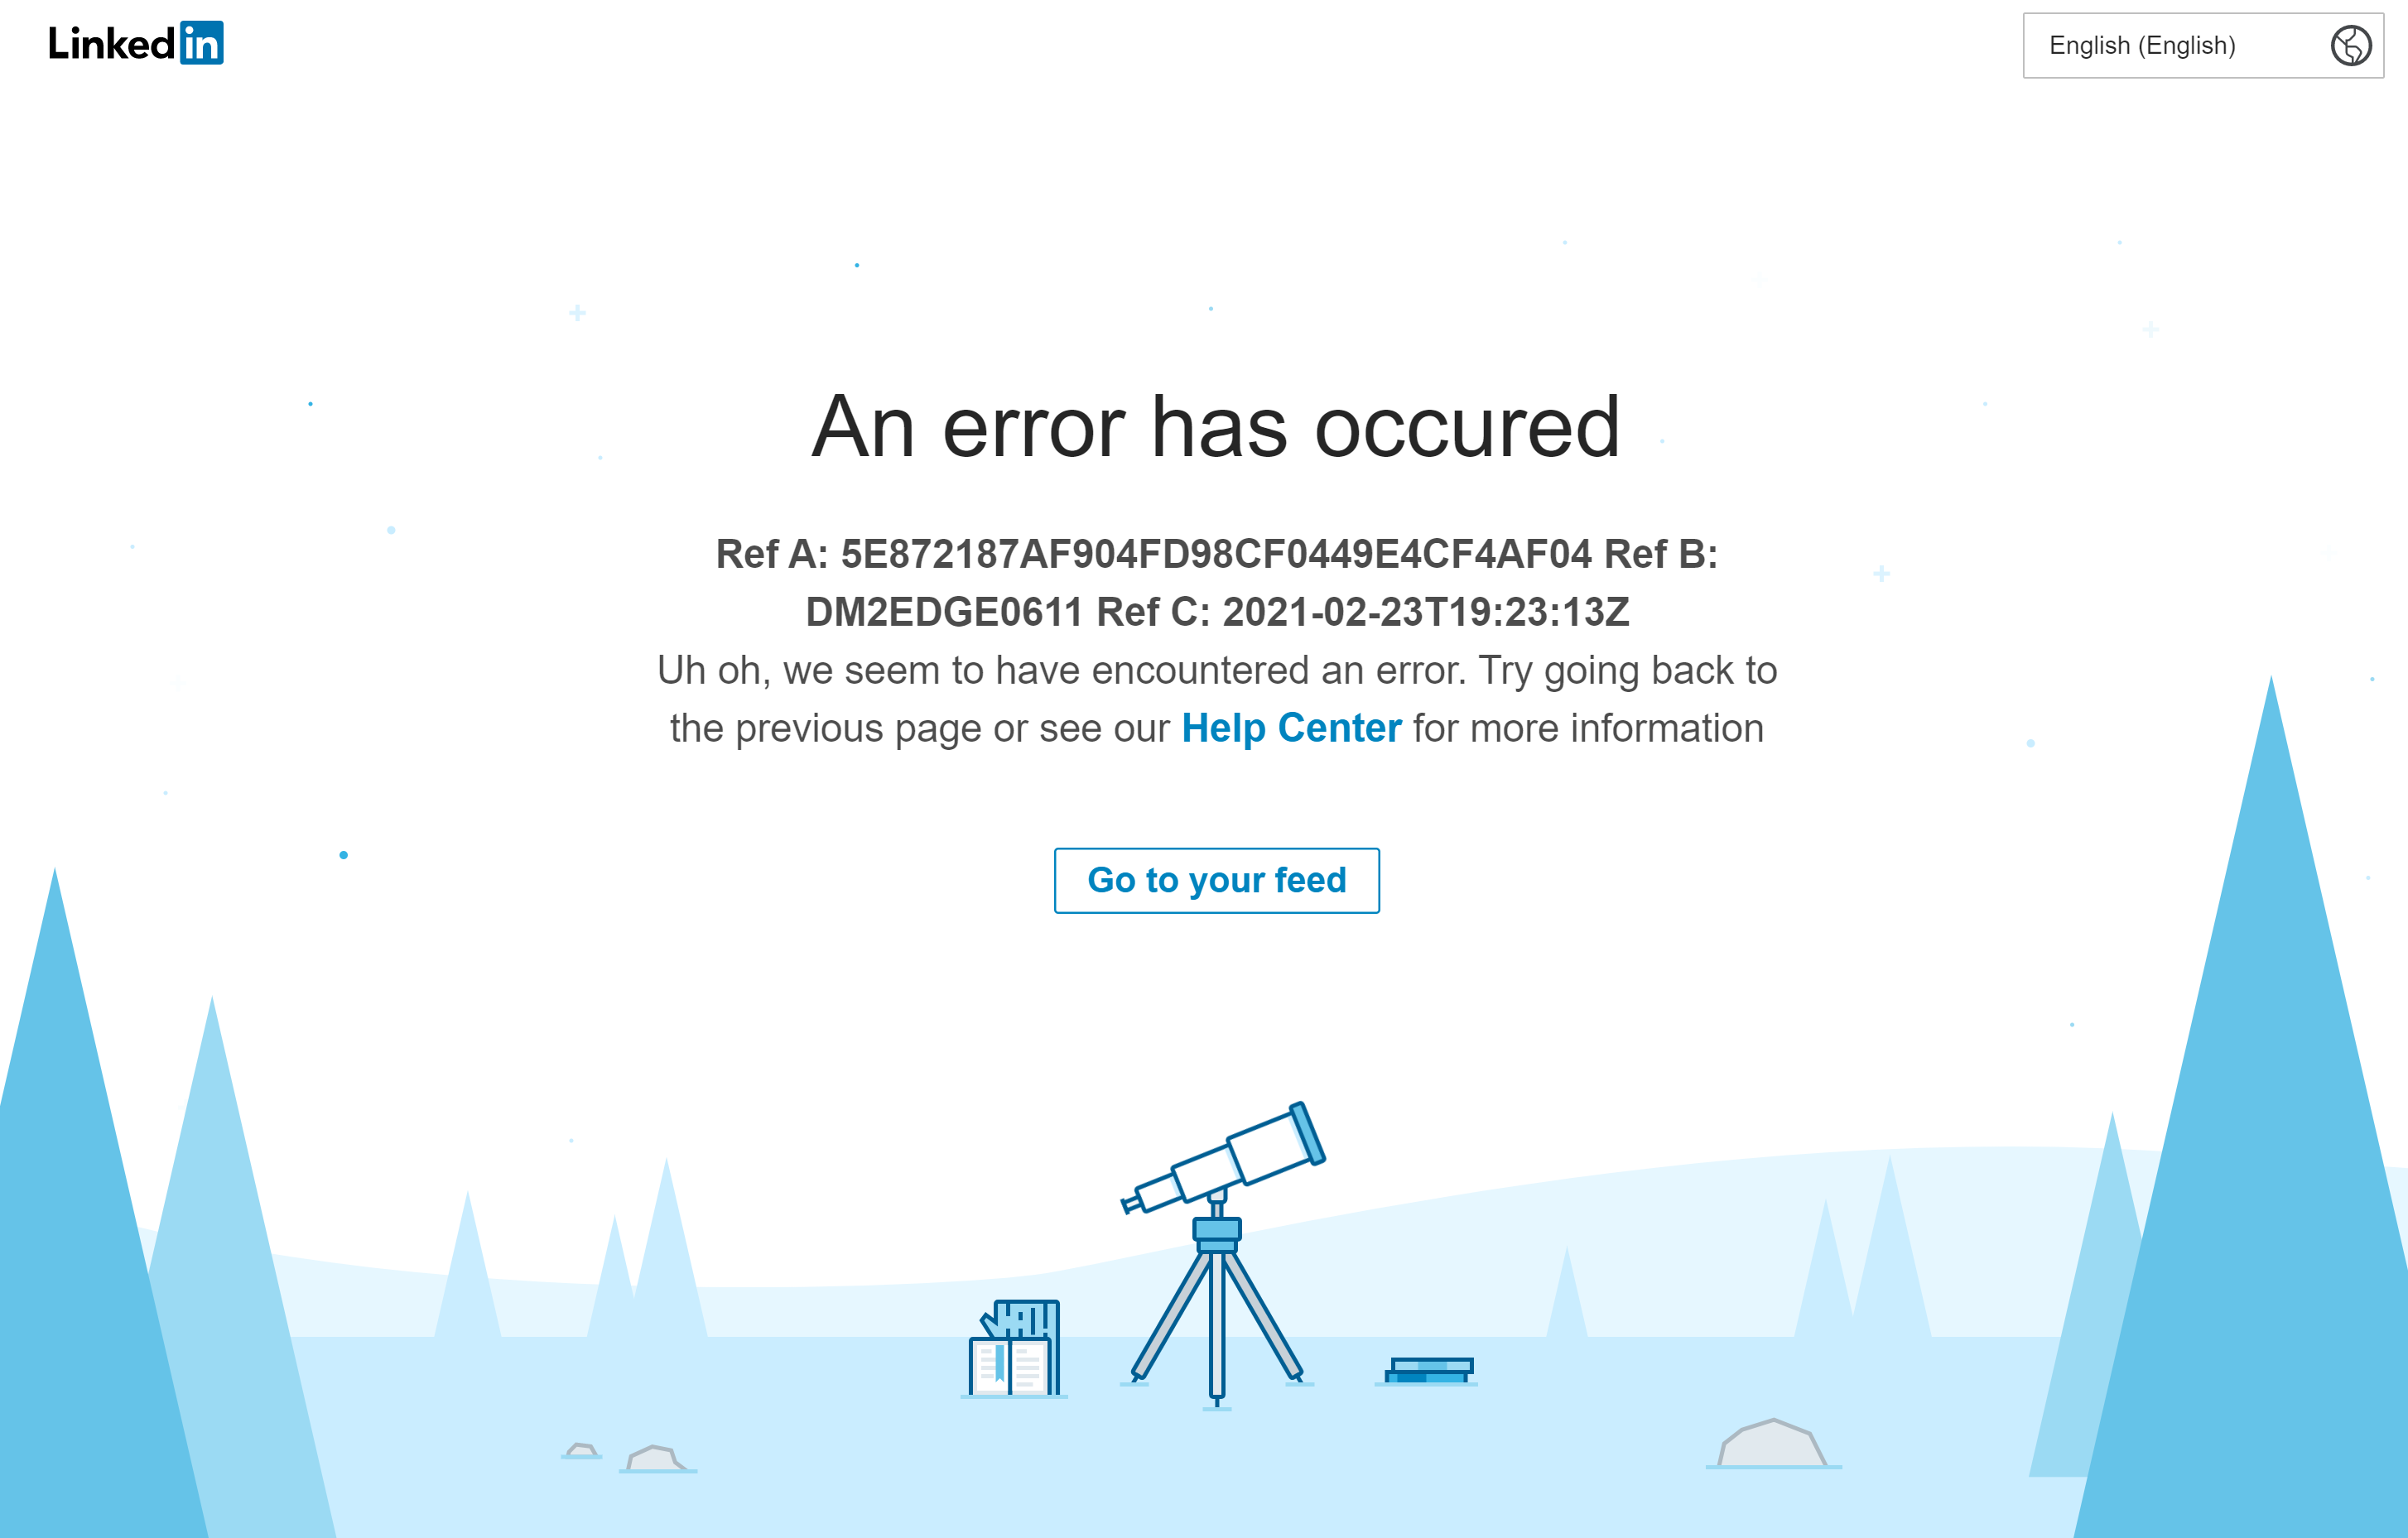Click the Uh oh error description sentence
Image resolution: width=2408 pixels, height=1538 pixels.
pos(1216,699)
